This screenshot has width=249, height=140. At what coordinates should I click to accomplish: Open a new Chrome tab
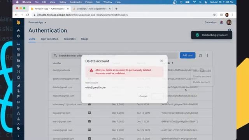click(x=116, y=9)
